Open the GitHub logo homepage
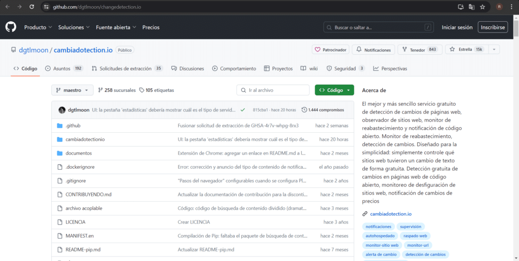The image size is (519, 261). pyautogui.click(x=11, y=27)
